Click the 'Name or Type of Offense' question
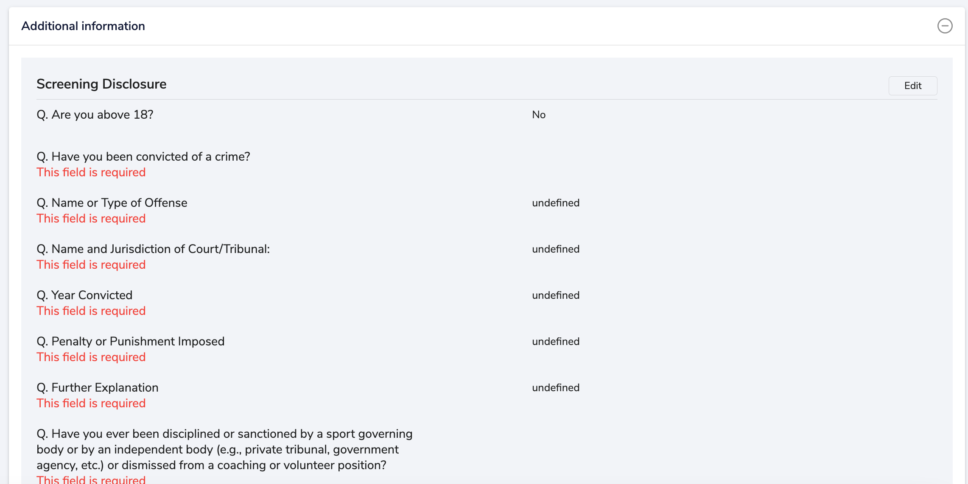This screenshot has height=484, width=968. click(x=112, y=203)
